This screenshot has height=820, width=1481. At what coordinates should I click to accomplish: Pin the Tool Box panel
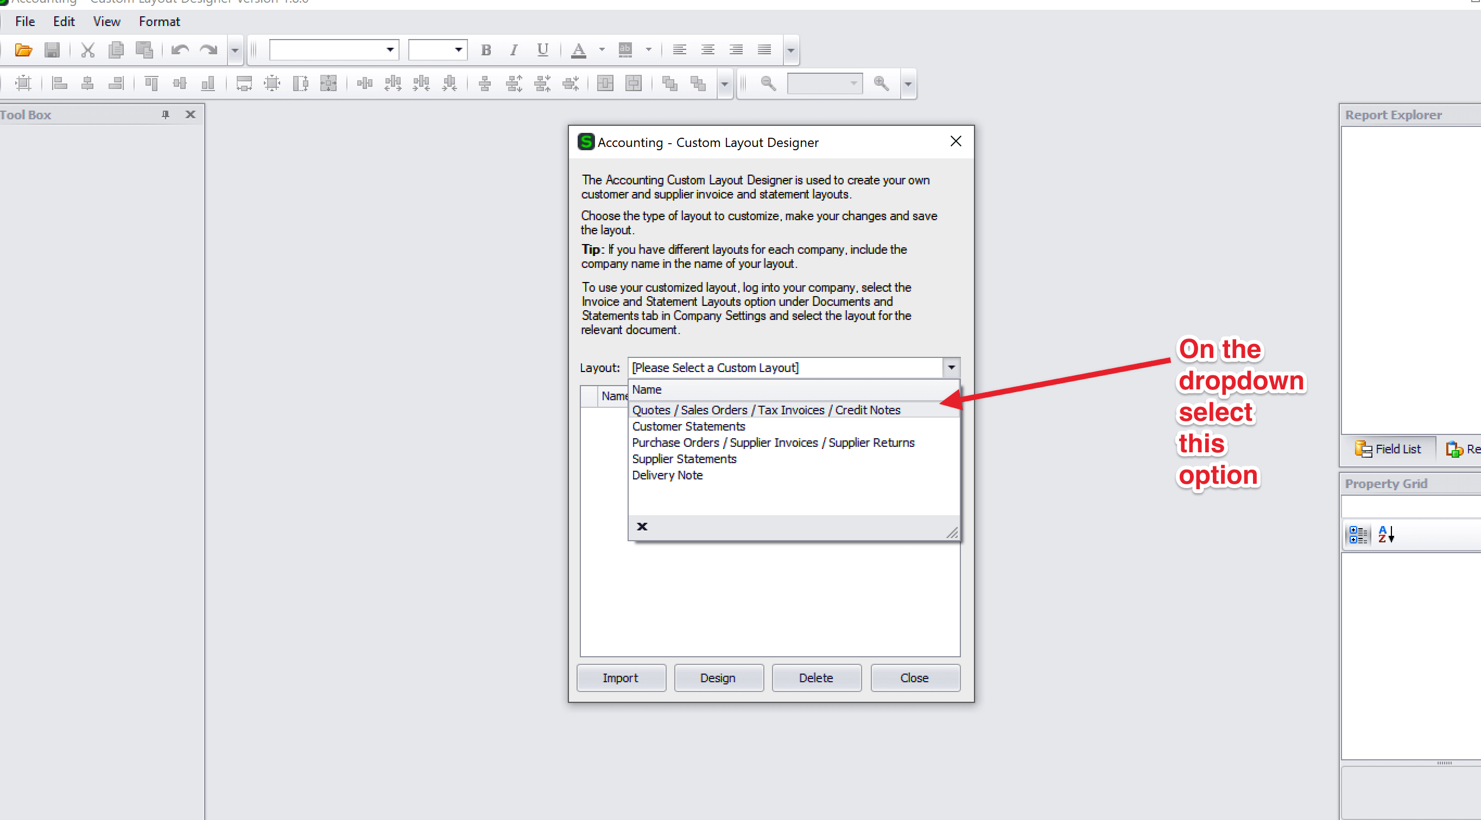tap(166, 115)
